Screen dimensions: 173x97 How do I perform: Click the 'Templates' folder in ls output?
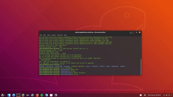click(115, 66)
